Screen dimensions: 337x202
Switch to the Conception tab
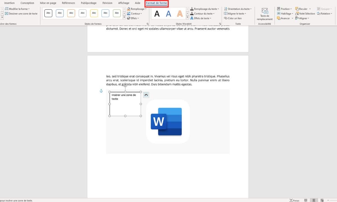point(27,3)
